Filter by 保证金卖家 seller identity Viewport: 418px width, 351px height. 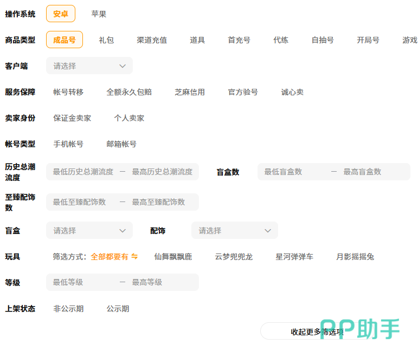(x=72, y=118)
